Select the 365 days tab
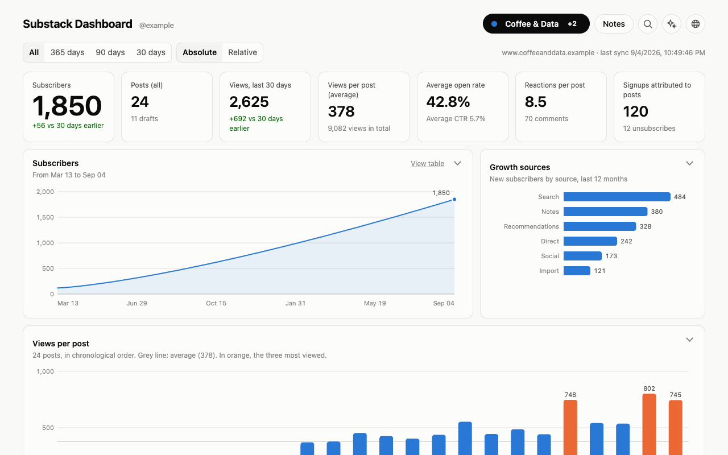 [x=67, y=52]
